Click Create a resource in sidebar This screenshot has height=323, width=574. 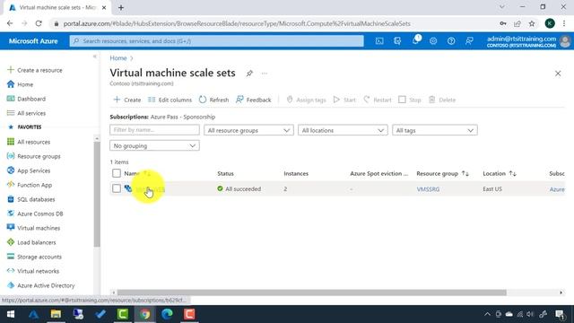[35, 70]
